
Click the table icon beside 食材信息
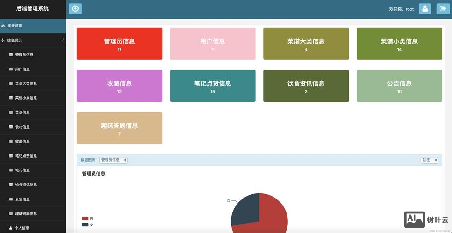pyautogui.click(x=11, y=127)
